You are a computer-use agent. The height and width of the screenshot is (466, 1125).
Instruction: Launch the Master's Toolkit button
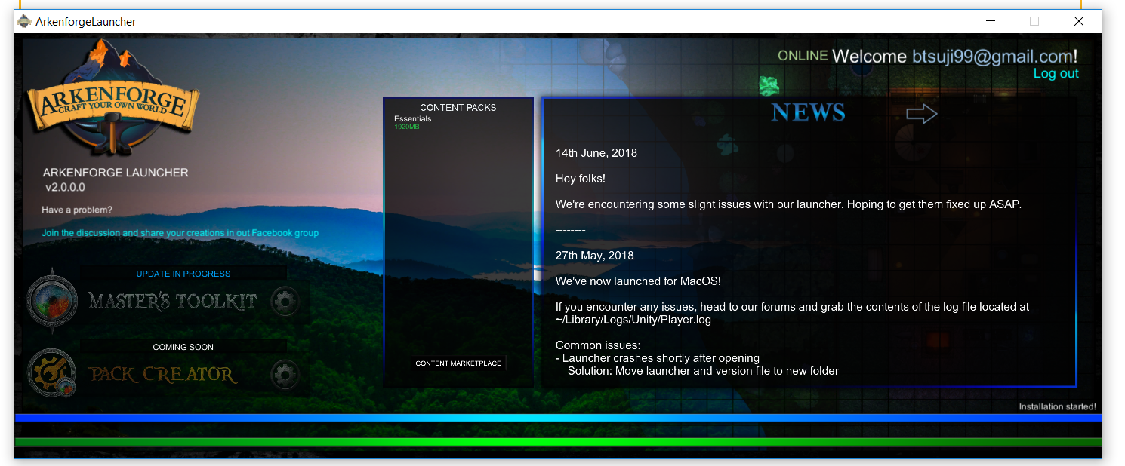click(x=173, y=302)
